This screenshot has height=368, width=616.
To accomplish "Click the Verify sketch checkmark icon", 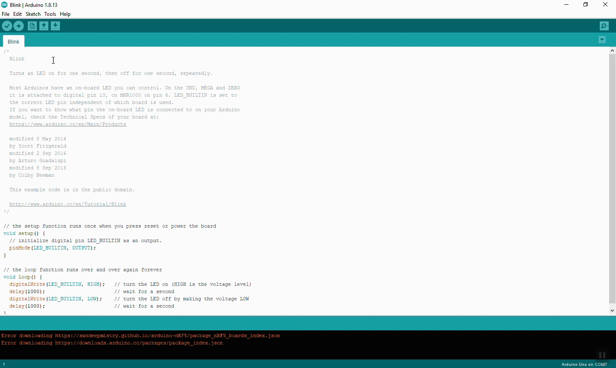I will coord(7,26).
